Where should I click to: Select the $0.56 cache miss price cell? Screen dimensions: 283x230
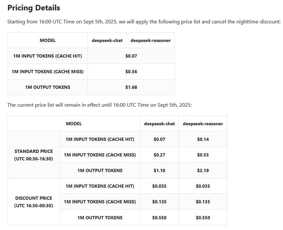pyautogui.click(x=131, y=72)
